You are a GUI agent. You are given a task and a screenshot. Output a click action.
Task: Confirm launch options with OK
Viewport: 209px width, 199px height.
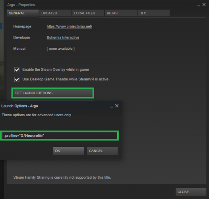click(x=68, y=151)
